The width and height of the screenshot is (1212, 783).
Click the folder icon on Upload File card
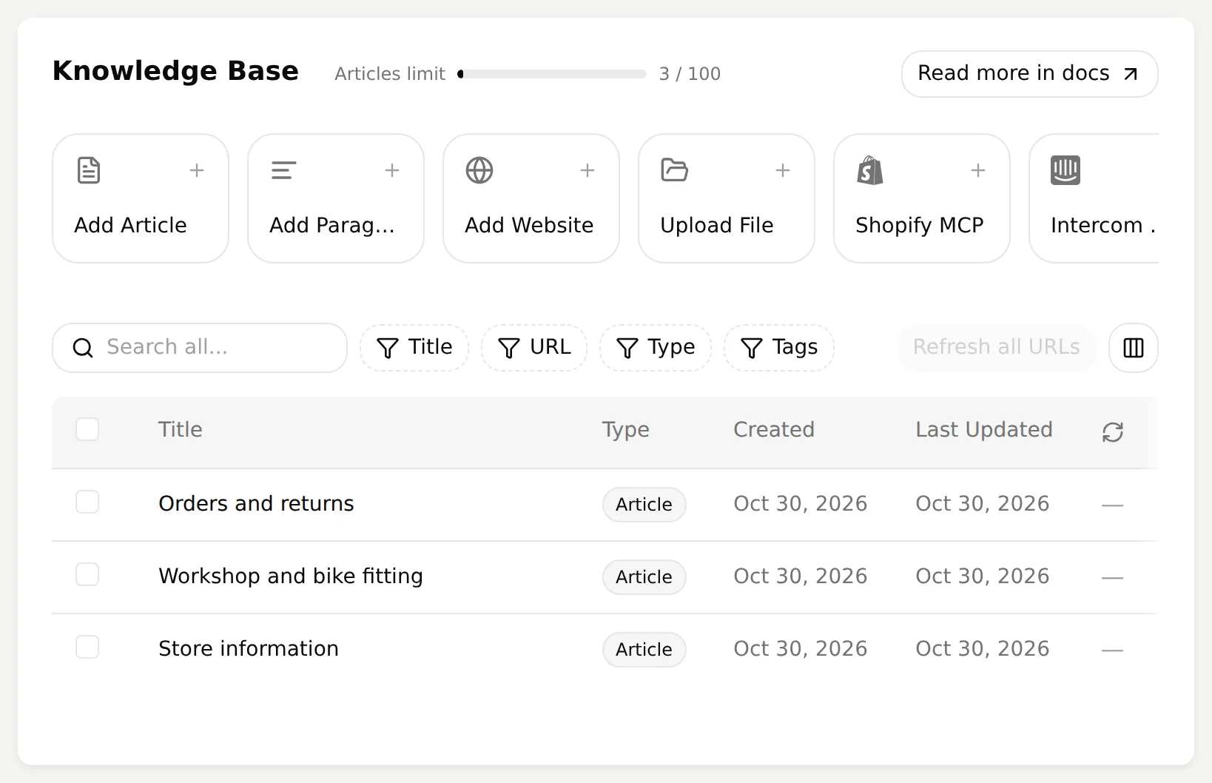675,170
